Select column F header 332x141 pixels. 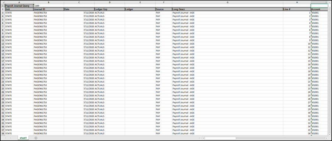pyautogui.click(x=164, y=2)
